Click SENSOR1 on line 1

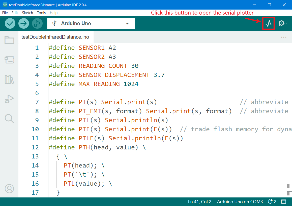coord(92,48)
